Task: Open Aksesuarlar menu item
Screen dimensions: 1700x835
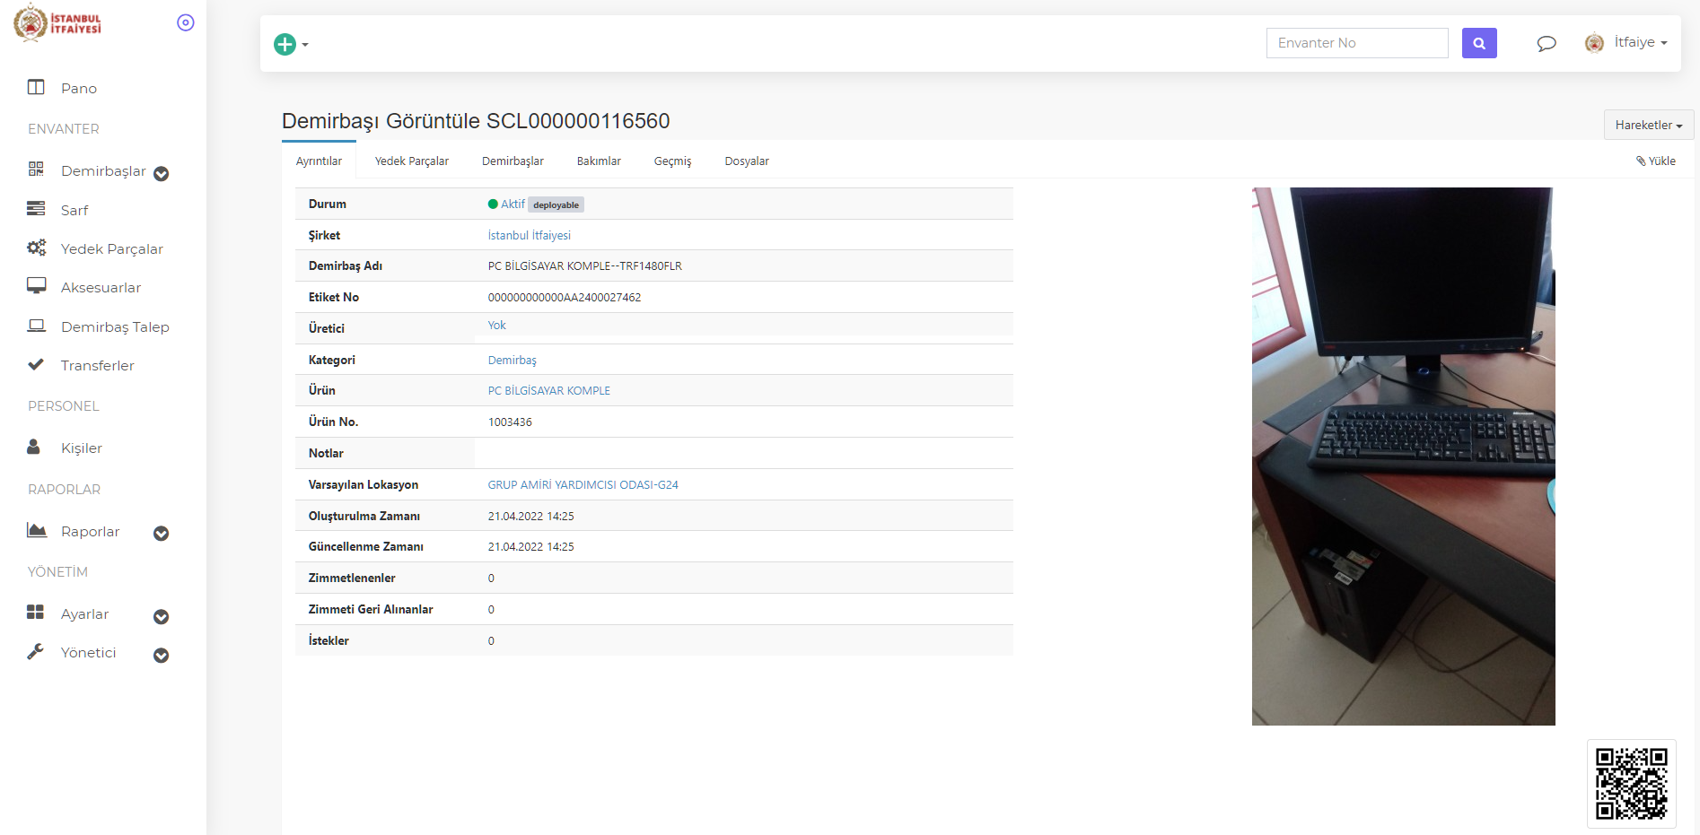Action: point(101,287)
